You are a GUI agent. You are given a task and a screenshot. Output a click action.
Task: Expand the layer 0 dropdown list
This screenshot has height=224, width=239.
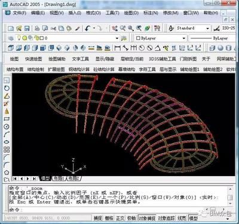click(117, 38)
